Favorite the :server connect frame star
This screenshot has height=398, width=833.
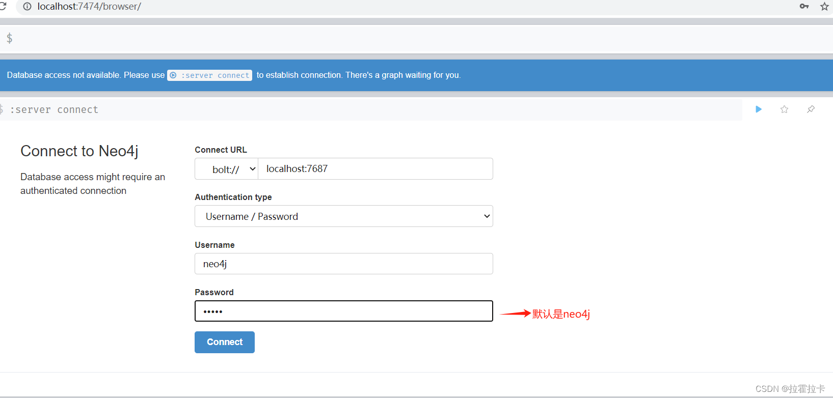point(785,109)
